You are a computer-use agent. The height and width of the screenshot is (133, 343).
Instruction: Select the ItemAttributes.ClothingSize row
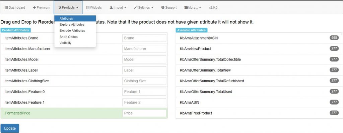point(84,81)
